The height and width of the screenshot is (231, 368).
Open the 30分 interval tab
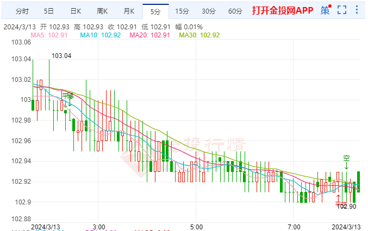pos(209,11)
